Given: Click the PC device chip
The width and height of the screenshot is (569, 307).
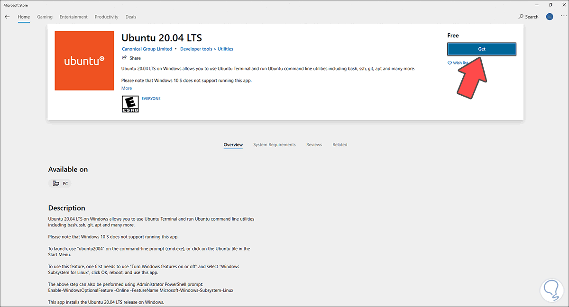Looking at the screenshot, I should (x=60, y=183).
